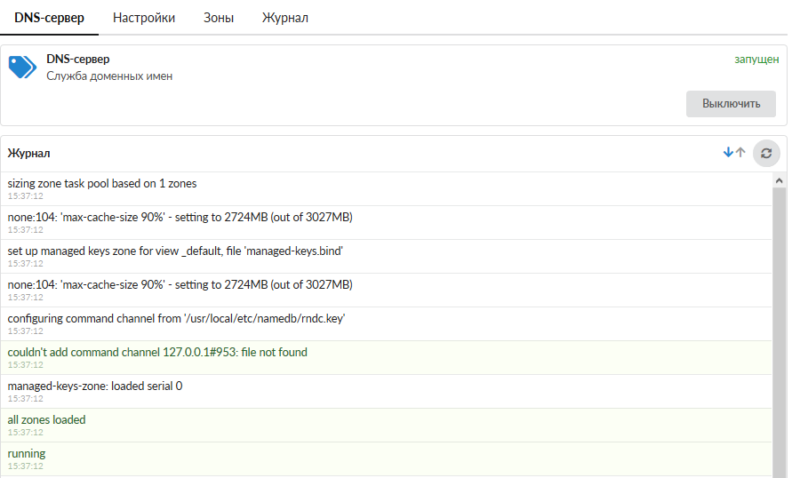The image size is (800, 478).
Task: Refresh the Журнал log list
Action: point(765,153)
